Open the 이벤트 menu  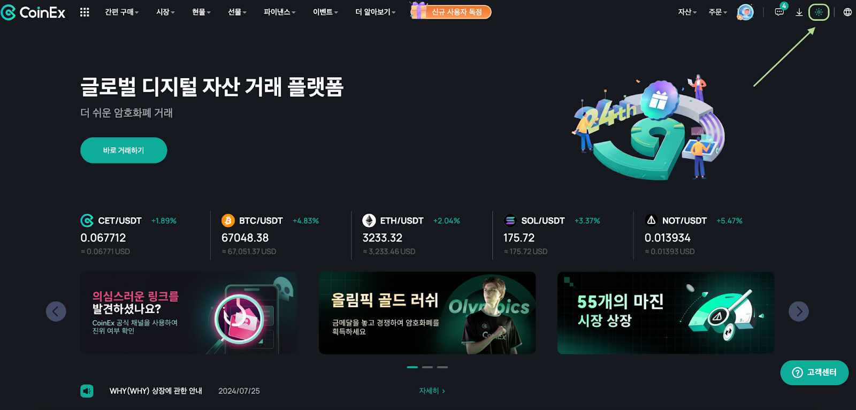point(325,12)
